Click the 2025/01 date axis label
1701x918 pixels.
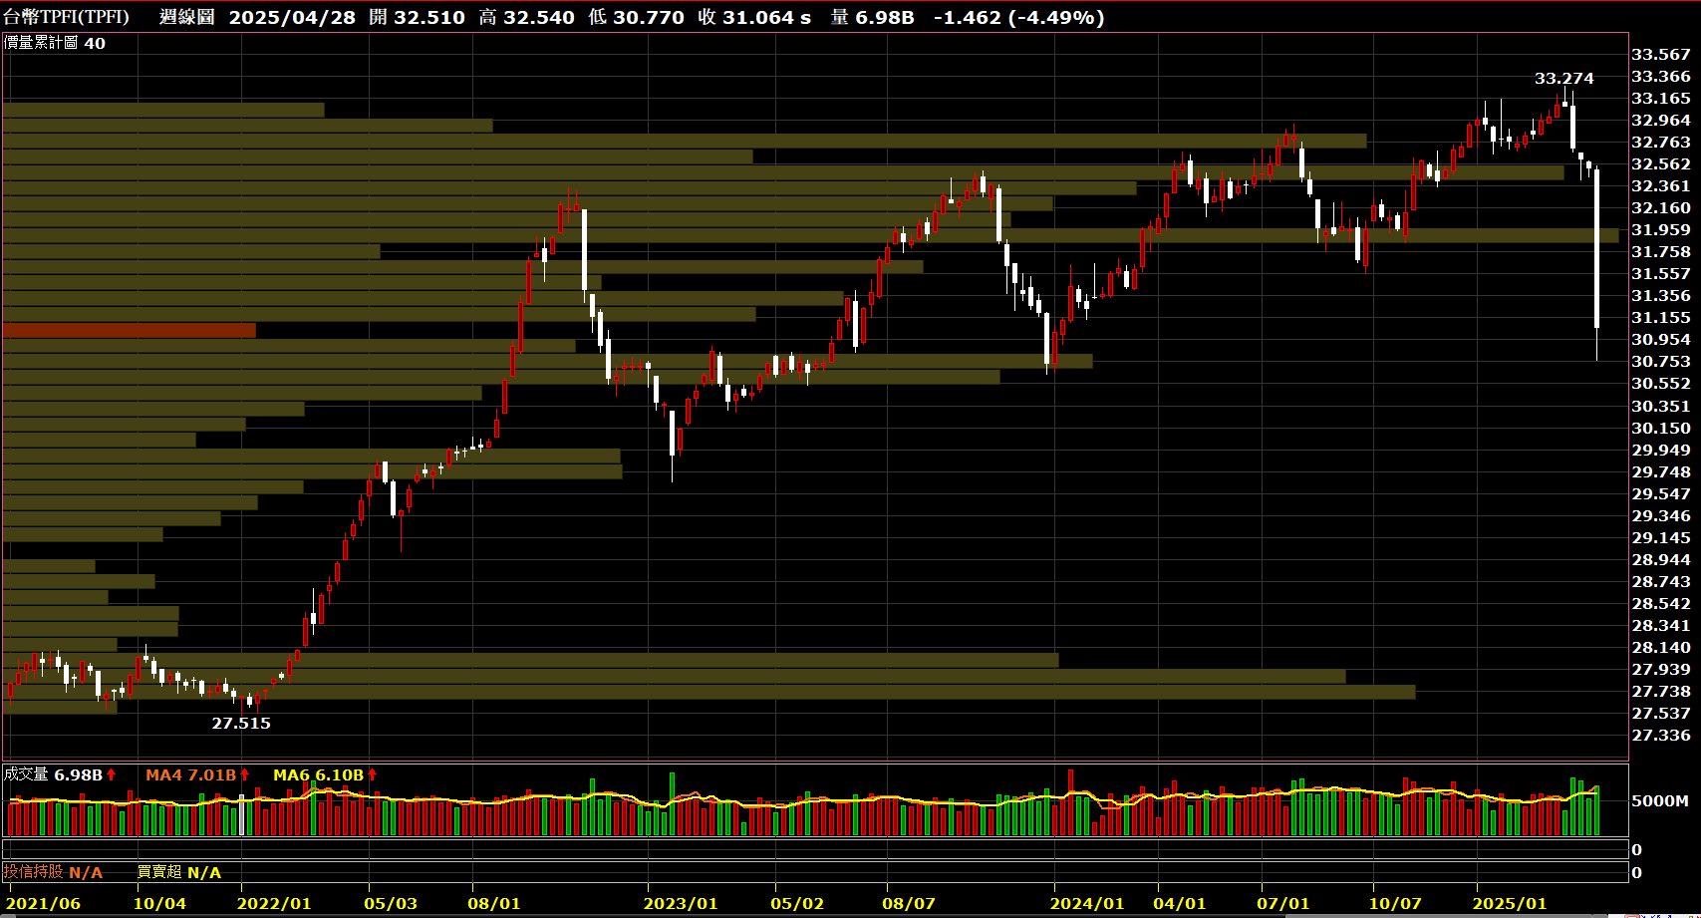tap(1510, 903)
